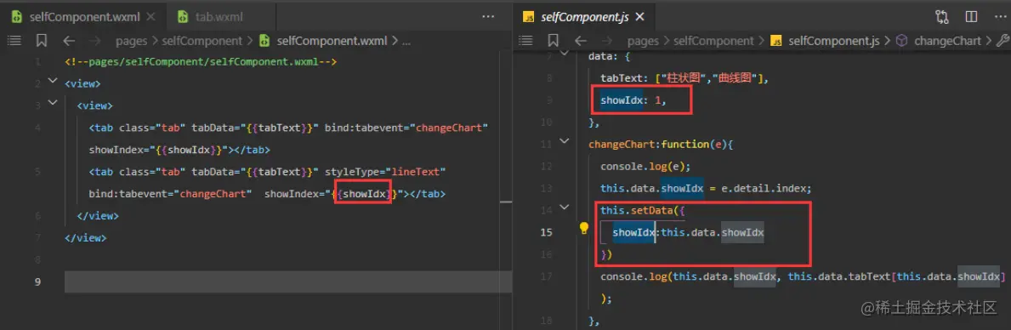Open more actions menu in left editor group
Image resolution: width=1011 pixels, height=330 pixels.
pos(488,17)
